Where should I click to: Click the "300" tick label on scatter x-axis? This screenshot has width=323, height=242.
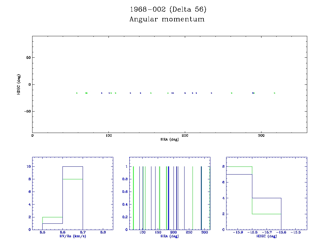(261, 136)
